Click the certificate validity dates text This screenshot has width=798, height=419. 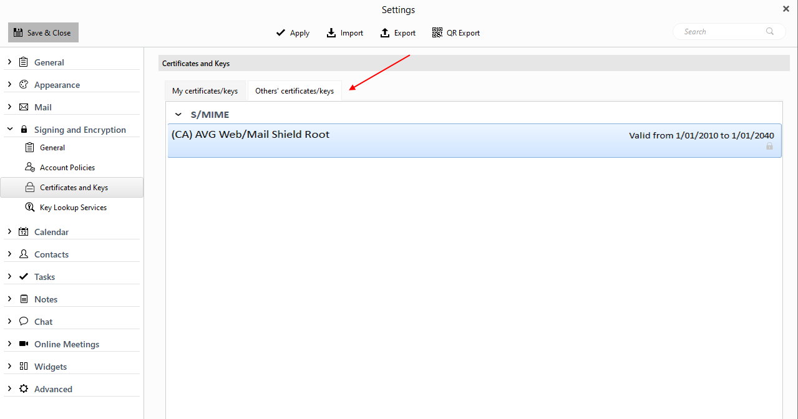point(701,135)
